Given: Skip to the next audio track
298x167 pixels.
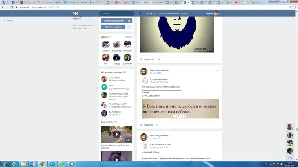Looking at the screenshot, I should tap(156, 13).
